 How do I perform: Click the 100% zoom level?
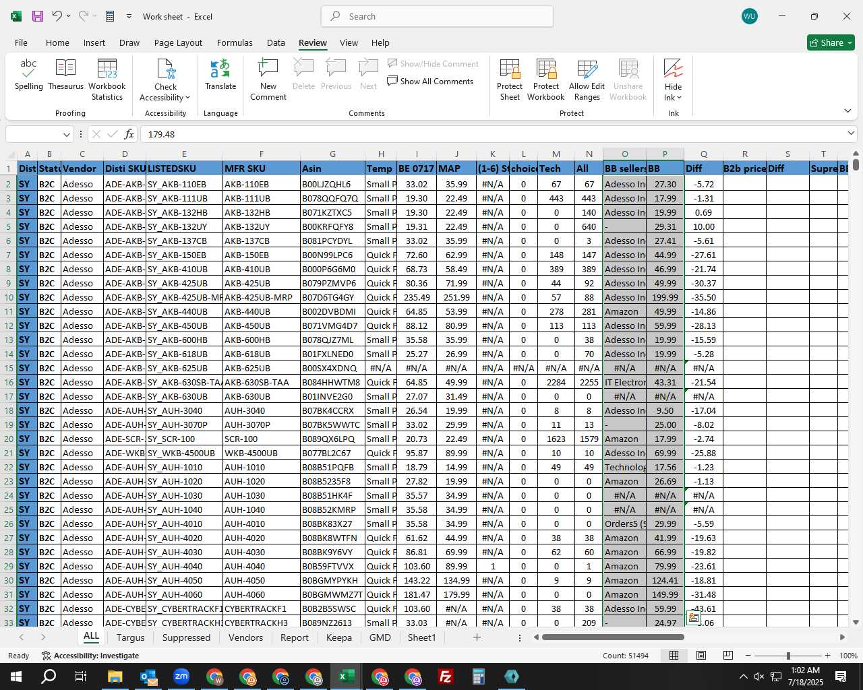point(848,656)
